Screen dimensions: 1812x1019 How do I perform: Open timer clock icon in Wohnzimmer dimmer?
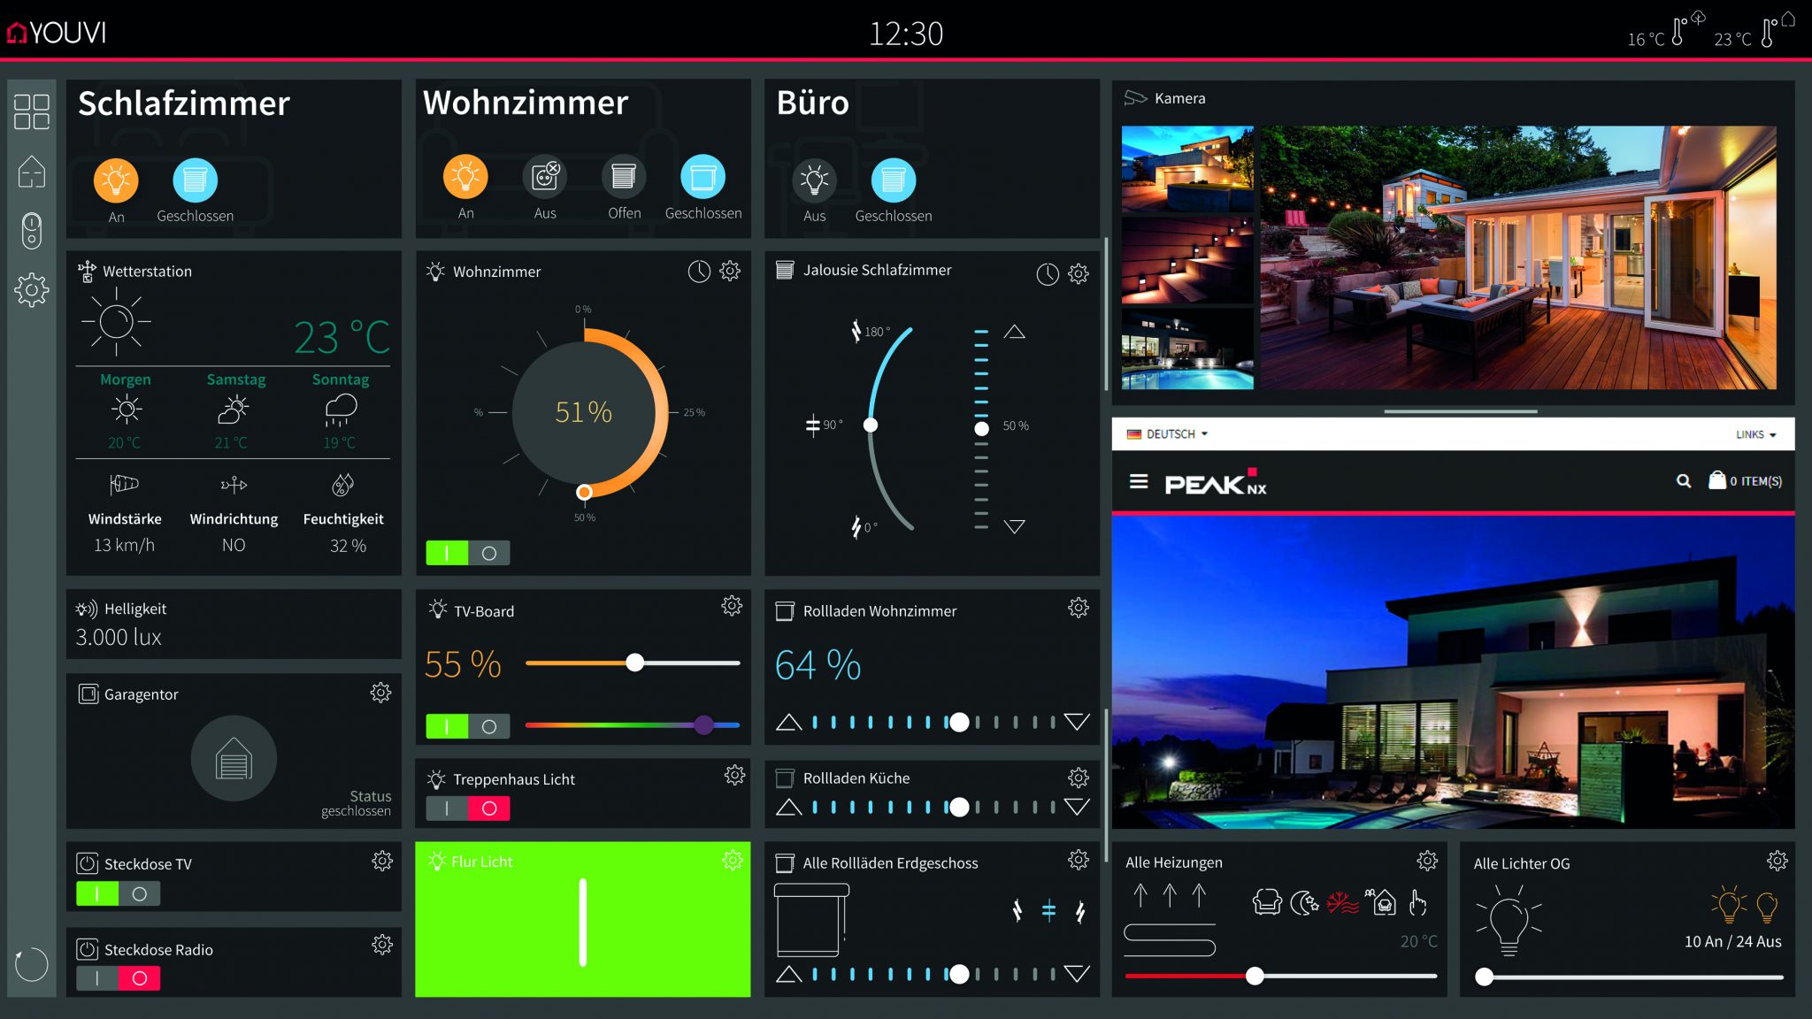[x=699, y=272]
